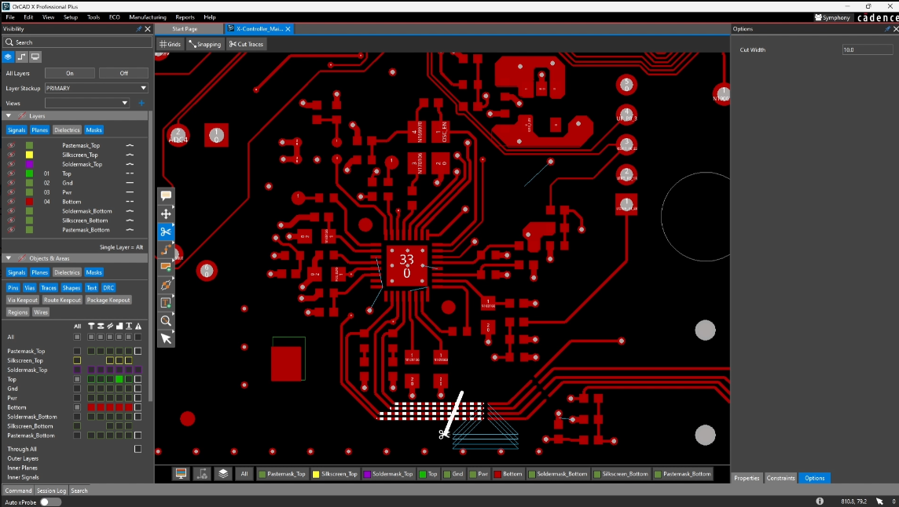This screenshot has height=507, width=899.
Task: Select the Move tool with four arrows
Action: [x=166, y=213]
